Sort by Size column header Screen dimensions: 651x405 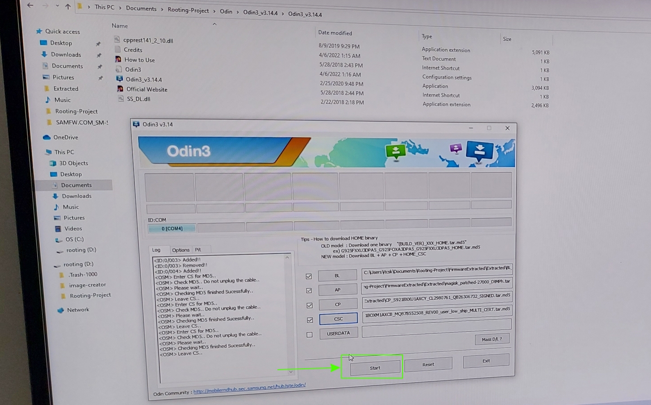coord(507,39)
